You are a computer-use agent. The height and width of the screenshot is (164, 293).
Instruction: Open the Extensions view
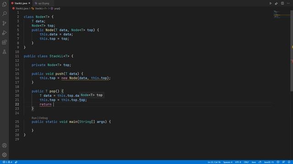click(4, 42)
